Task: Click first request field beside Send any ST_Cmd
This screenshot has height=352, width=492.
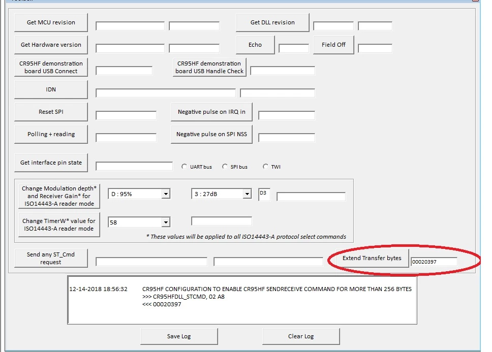Action: pyautogui.click(x=151, y=262)
